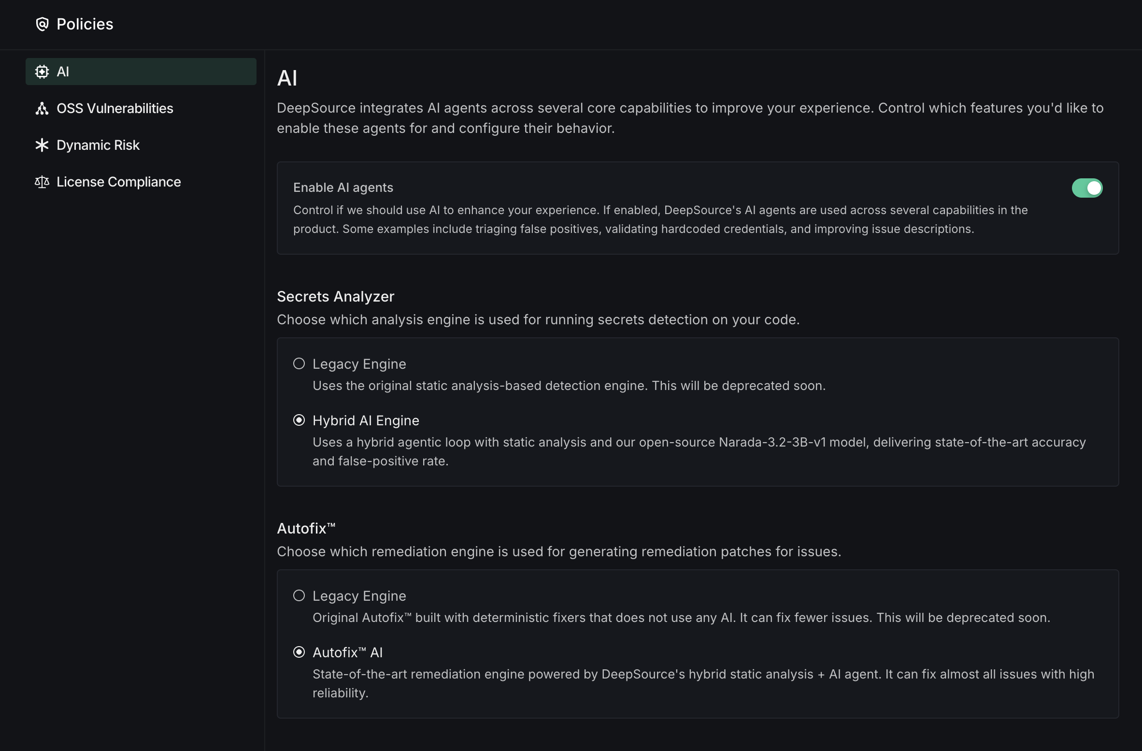
Task: Click the Hybrid AI Engine option label
Action: point(366,420)
